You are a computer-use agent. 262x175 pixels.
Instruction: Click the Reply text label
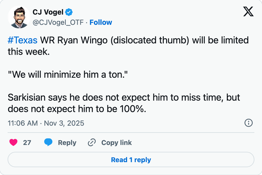67,143
